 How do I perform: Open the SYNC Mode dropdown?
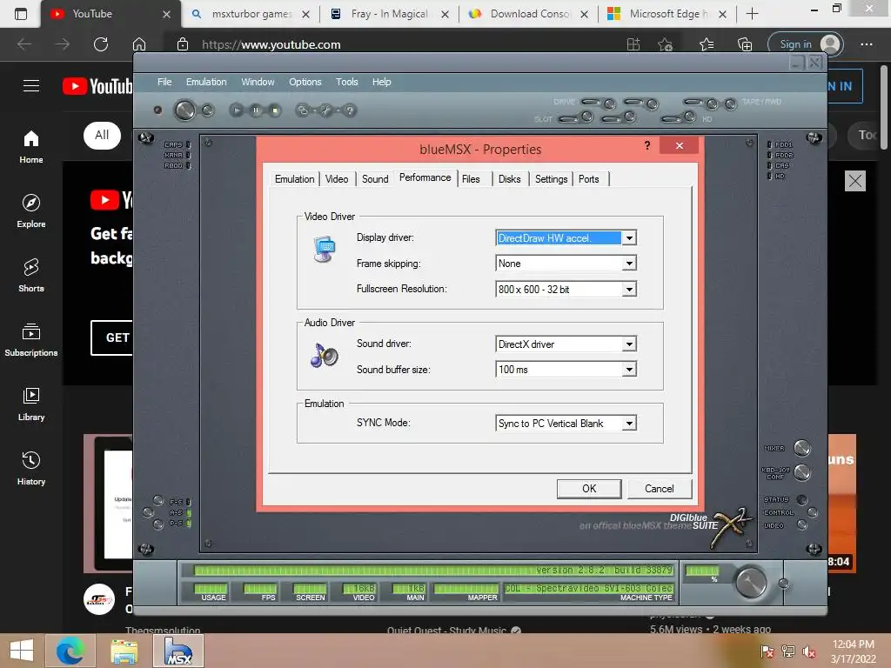[x=629, y=424]
